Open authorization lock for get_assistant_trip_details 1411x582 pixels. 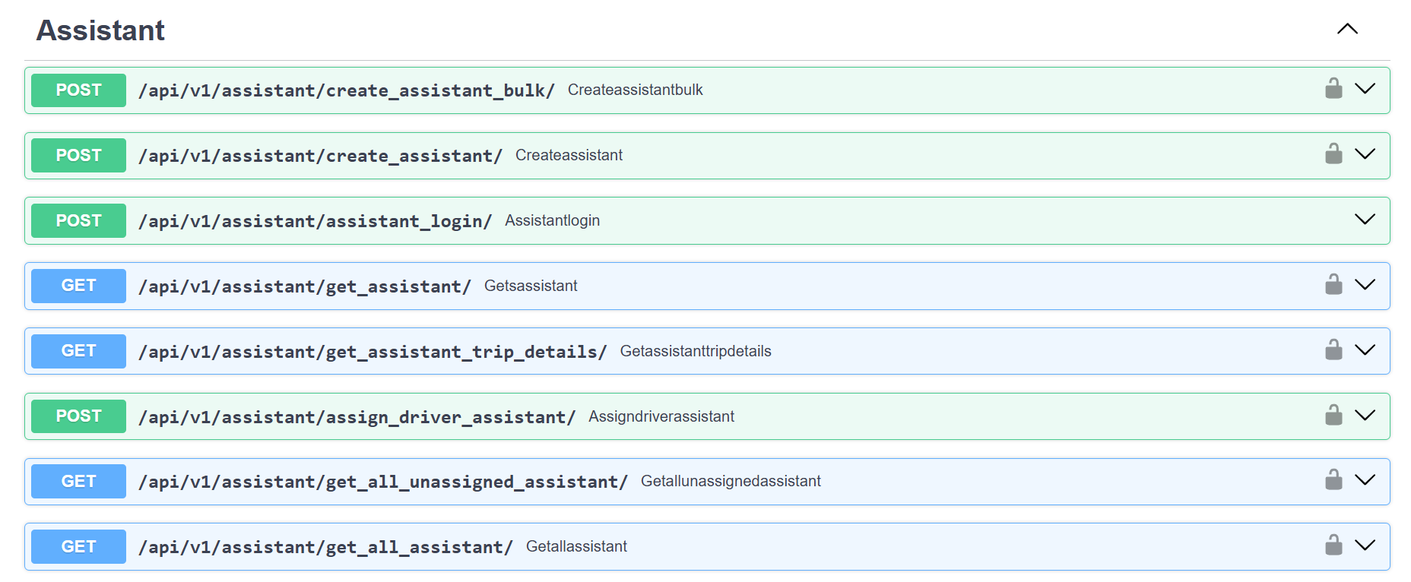1333,350
